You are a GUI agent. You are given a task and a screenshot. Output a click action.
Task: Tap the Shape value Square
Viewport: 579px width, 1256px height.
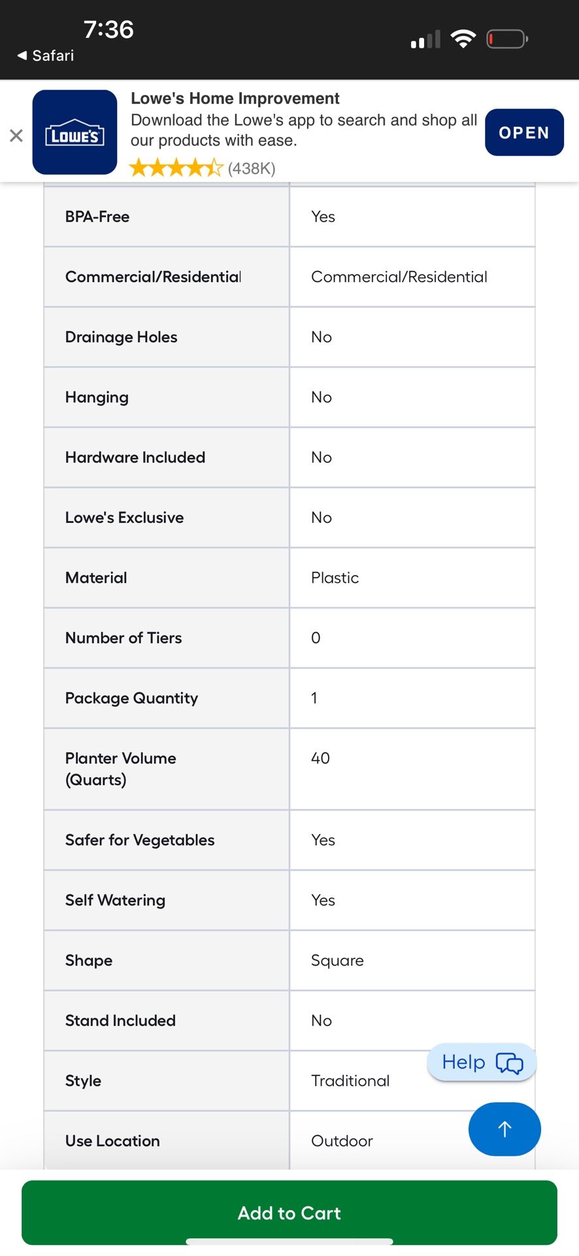(337, 960)
